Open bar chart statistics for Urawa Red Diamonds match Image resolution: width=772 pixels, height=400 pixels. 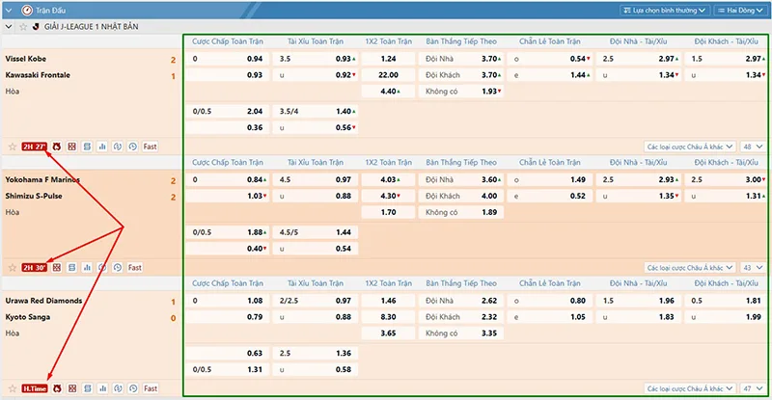(x=102, y=388)
